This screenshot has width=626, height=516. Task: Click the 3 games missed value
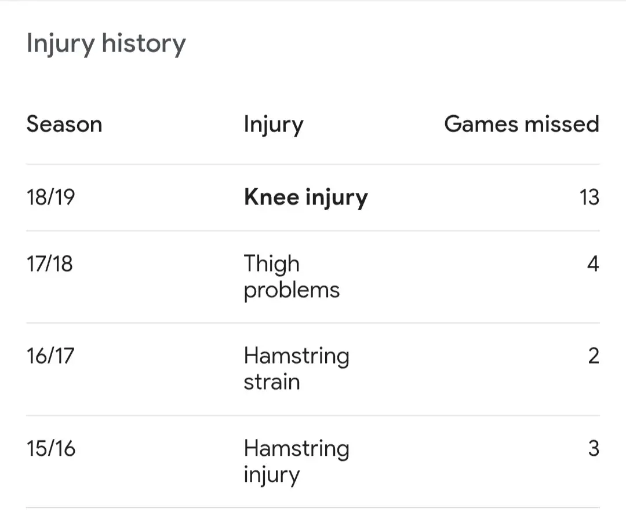click(x=593, y=448)
